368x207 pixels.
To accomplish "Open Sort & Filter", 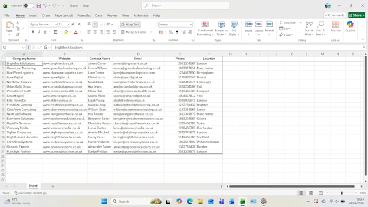I will 309,28.
